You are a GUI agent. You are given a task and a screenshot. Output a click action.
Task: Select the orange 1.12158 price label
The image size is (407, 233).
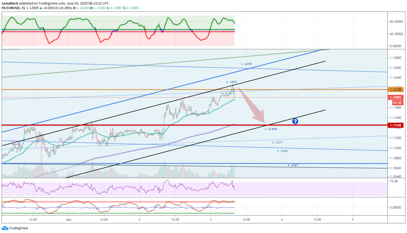(395, 90)
